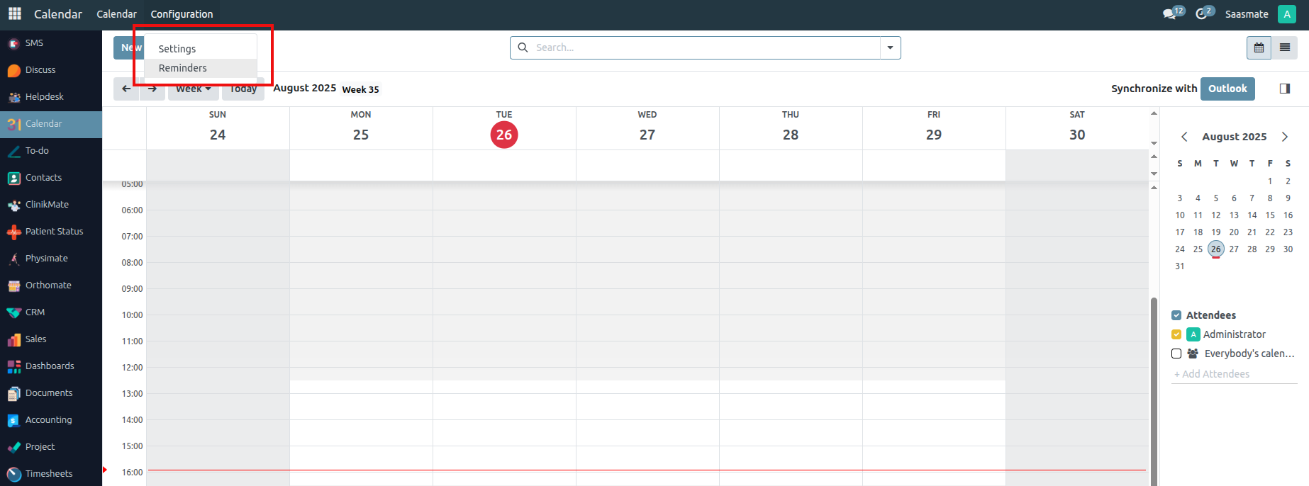Open the Week view selector dropdown
Image resolution: width=1309 pixels, height=486 pixels.
(x=193, y=89)
